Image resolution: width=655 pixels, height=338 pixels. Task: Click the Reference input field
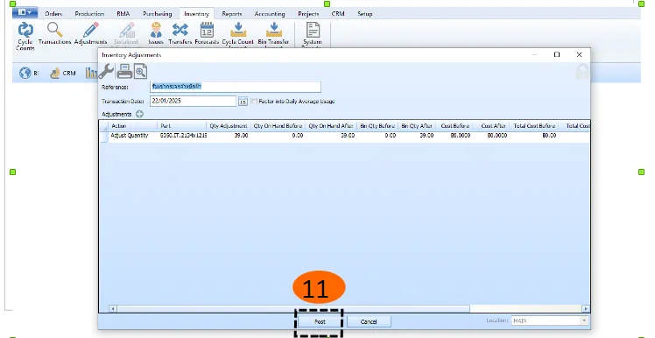coord(236,87)
